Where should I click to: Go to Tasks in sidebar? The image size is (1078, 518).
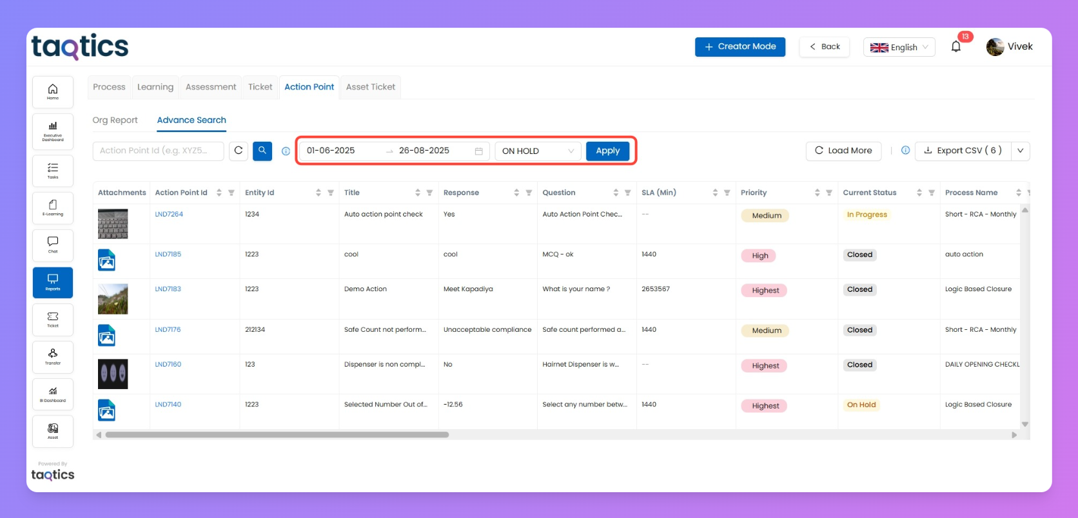point(53,170)
